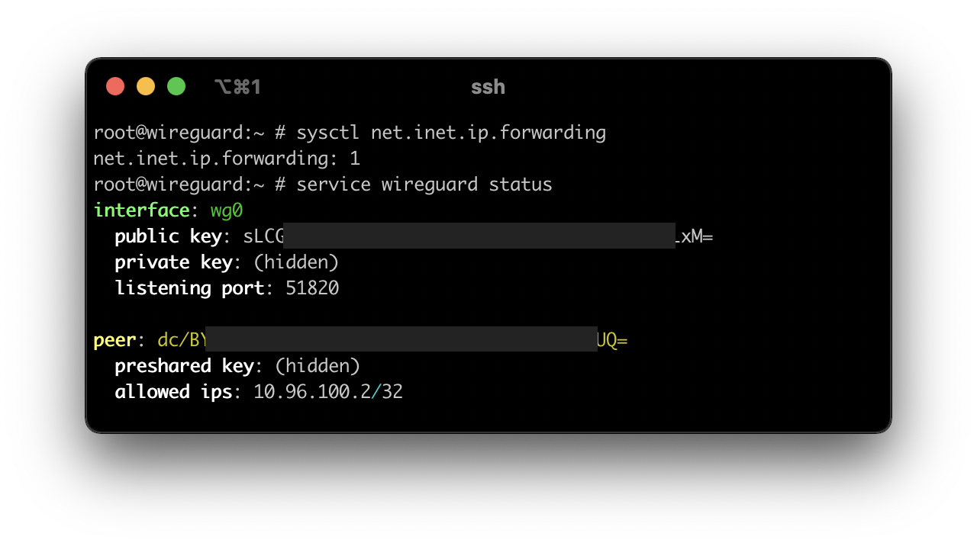The width and height of the screenshot is (977, 546).
Task: Click the redacted public key bar
Action: click(x=479, y=236)
